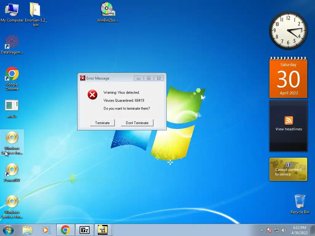Open the My Computer desktop icon
Viewport: 315px width, 236px height.
point(12,12)
